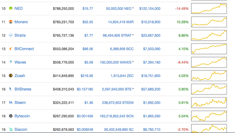
Task: Click Steem volume $1,692,050
Action: pos(152,103)
